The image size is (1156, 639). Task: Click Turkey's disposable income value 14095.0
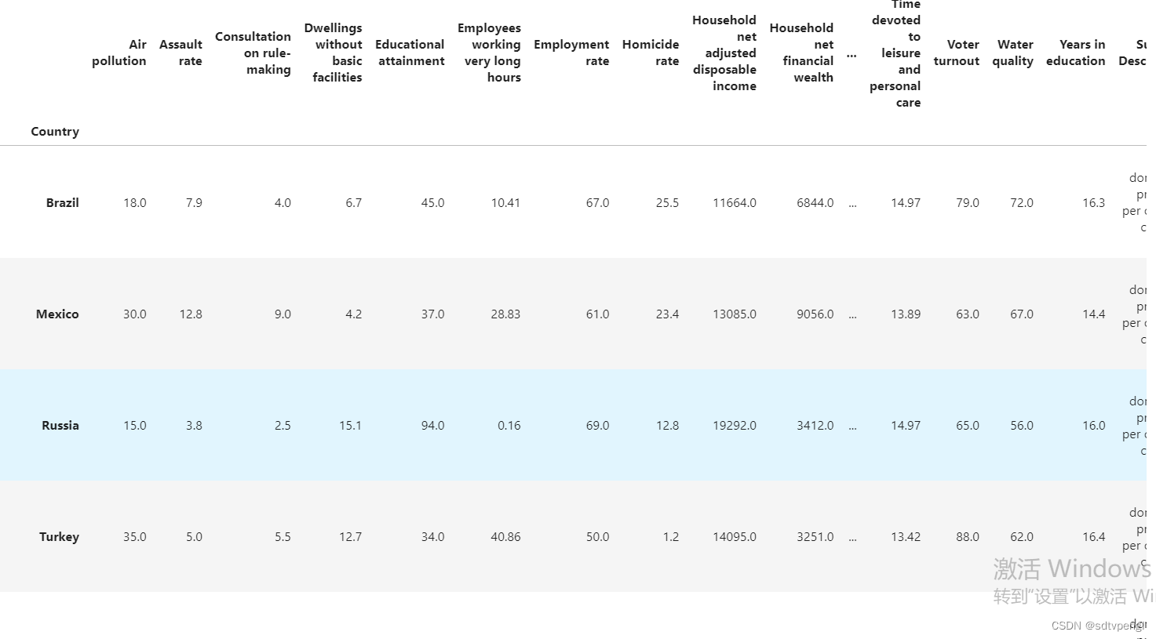click(735, 536)
